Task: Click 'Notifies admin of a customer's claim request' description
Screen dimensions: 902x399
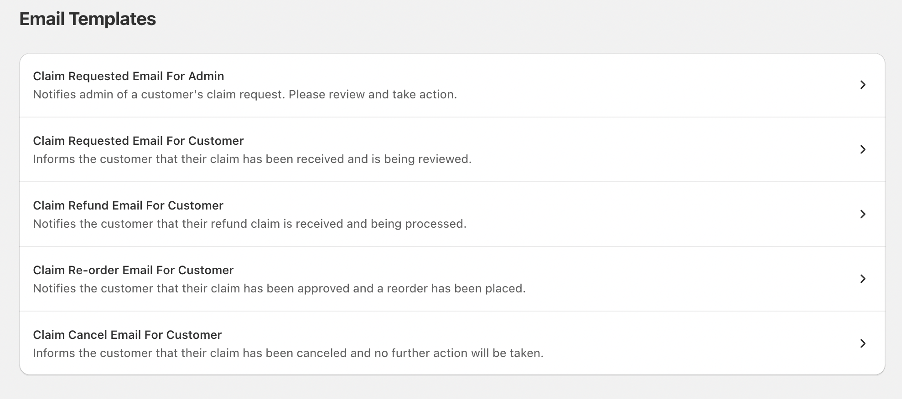Action: [x=244, y=94]
